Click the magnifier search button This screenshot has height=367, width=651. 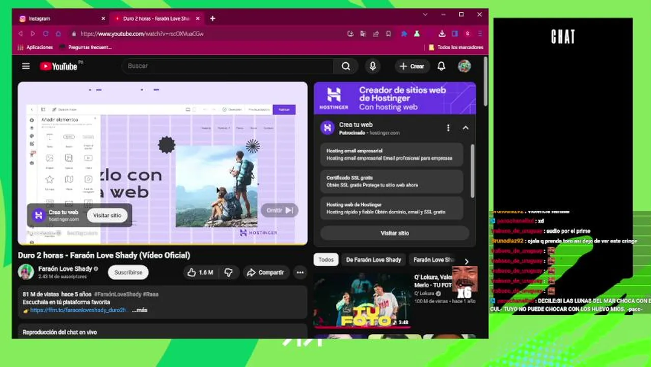pos(346,66)
